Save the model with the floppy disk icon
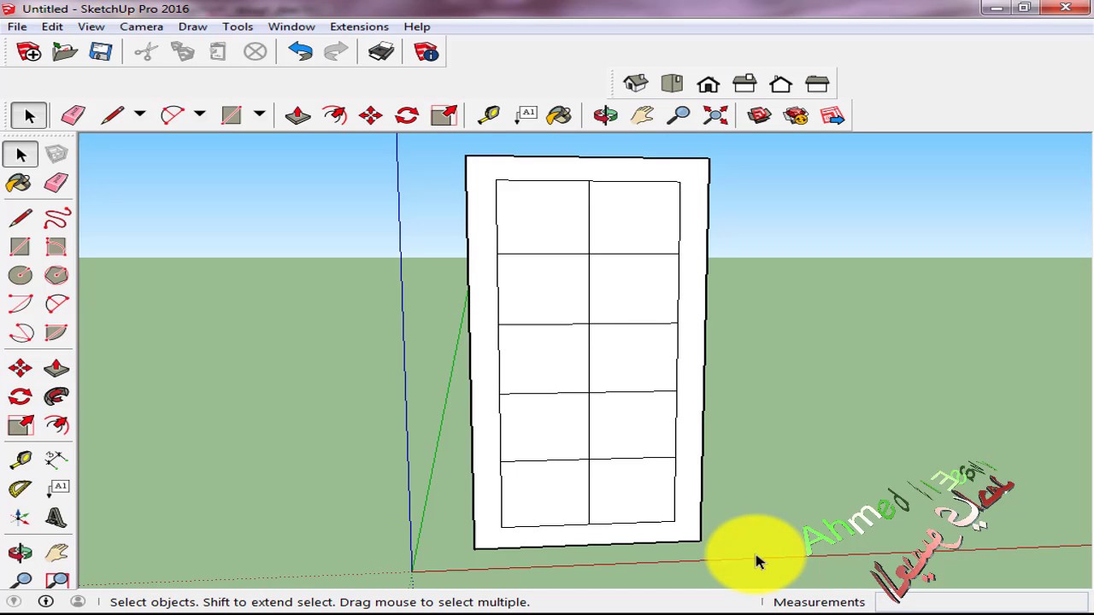The image size is (1094, 615). (101, 52)
